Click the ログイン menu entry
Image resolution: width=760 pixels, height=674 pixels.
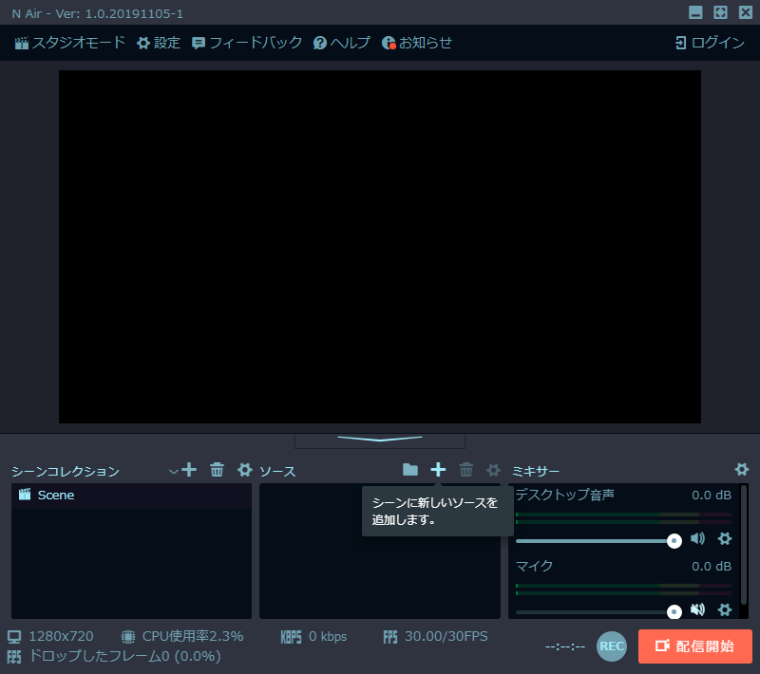pyautogui.click(x=709, y=42)
